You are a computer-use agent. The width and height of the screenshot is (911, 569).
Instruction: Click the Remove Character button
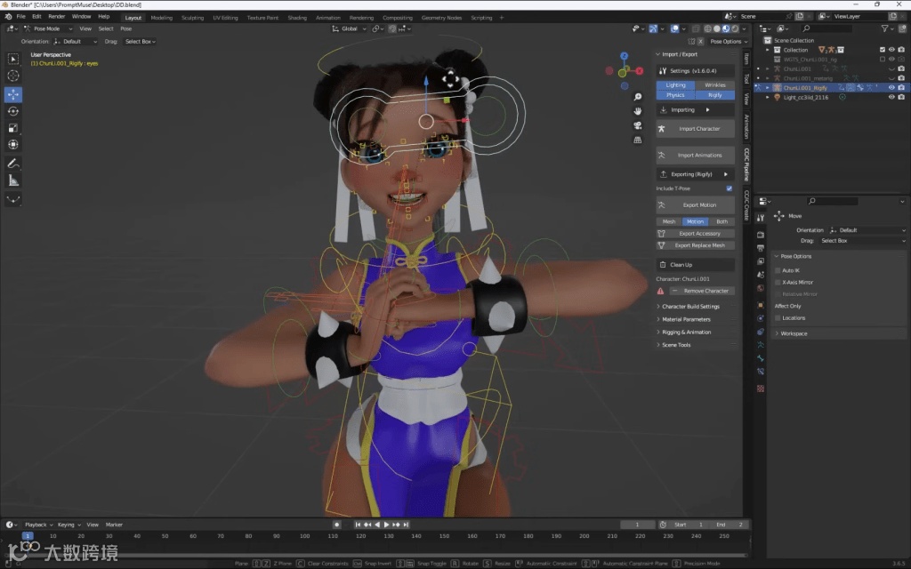(x=702, y=291)
